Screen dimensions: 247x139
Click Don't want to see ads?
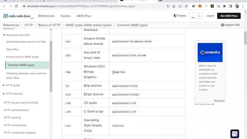205,104
